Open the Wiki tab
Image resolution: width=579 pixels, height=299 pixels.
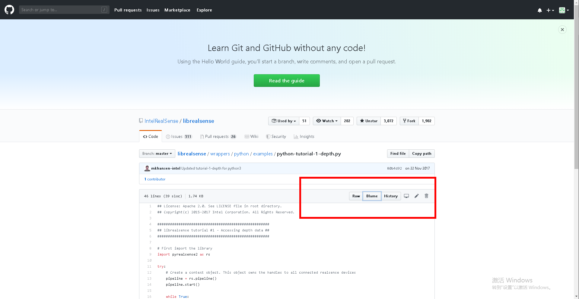pyautogui.click(x=252, y=136)
